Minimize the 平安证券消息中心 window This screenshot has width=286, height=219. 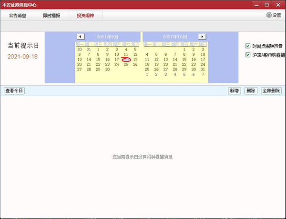click(256, 5)
